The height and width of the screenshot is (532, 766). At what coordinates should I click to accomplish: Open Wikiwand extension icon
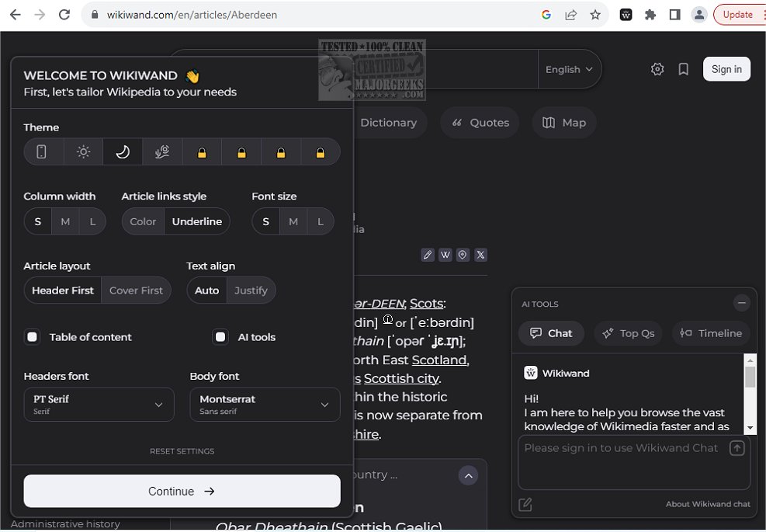coord(626,15)
